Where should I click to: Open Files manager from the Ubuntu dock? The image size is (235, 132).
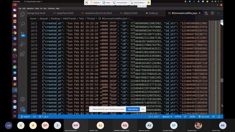coord(15,15)
